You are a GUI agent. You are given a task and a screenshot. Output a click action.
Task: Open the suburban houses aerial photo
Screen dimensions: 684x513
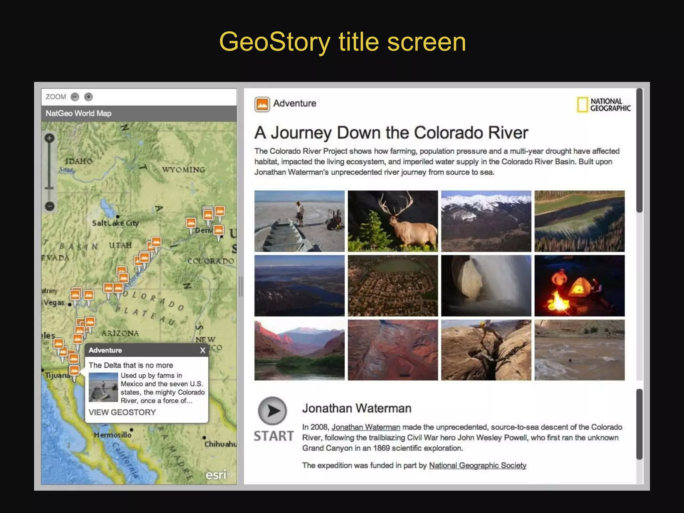coord(393,286)
